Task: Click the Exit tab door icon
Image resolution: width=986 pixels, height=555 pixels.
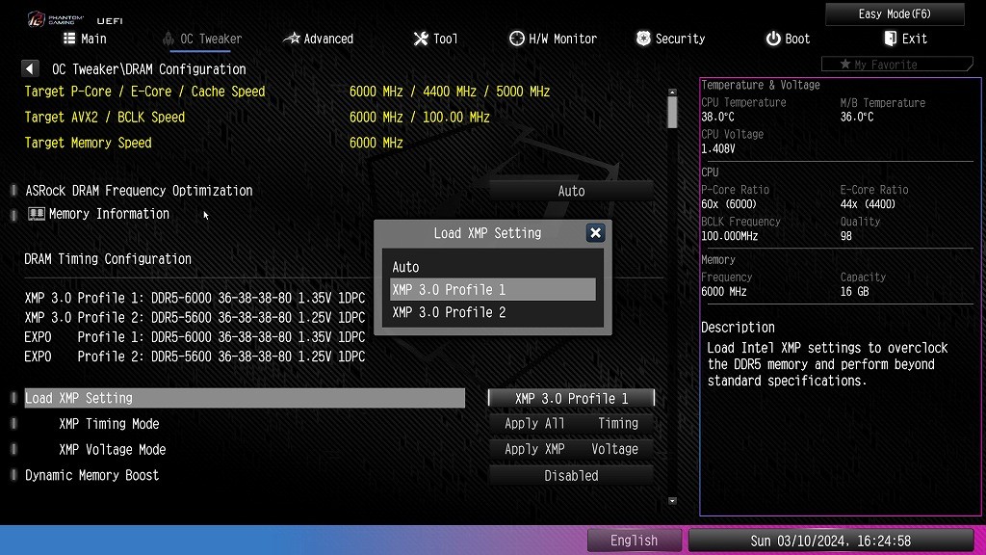Action: click(890, 39)
